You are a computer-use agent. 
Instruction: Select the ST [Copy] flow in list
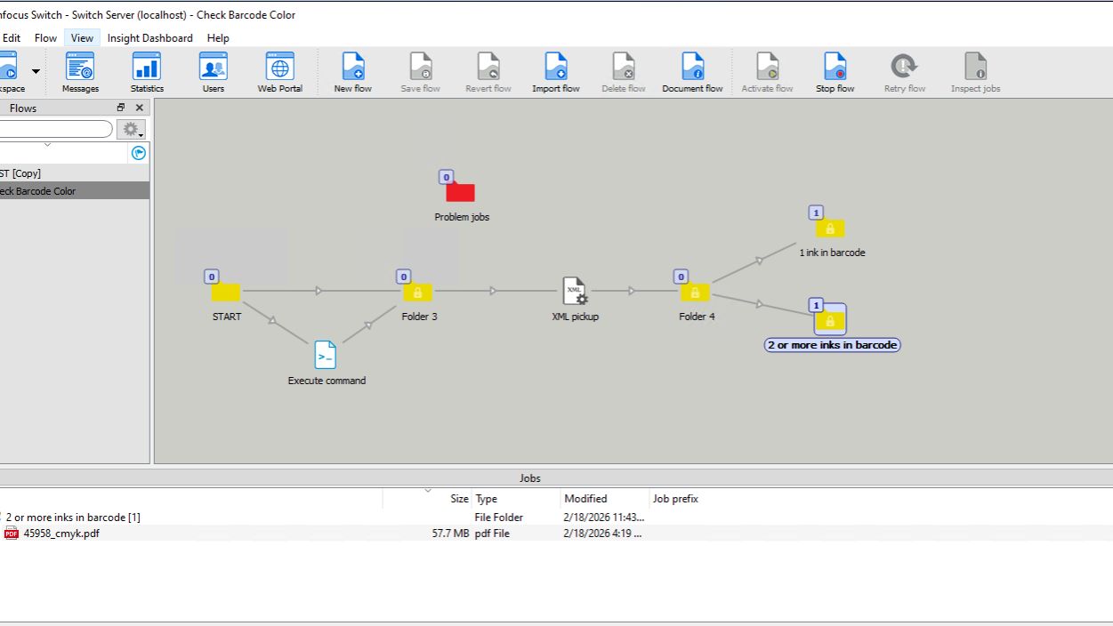[75, 173]
